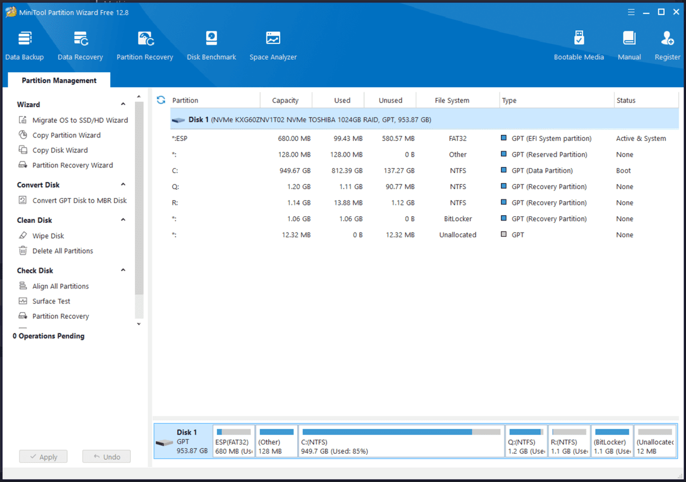
Task: Select the *:ESP partition row
Action: [424, 138]
